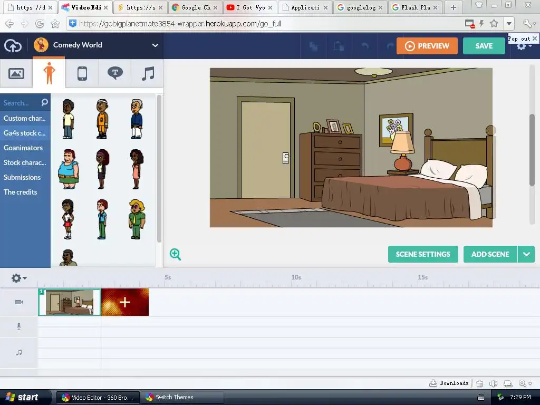This screenshot has height=405, width=540.
Task: Open Stock charac... category
Action: [x=25, y=162]
